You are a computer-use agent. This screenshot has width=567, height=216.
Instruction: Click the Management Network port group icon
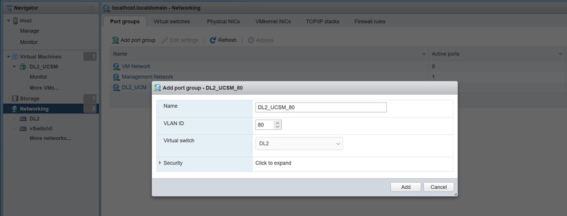point(116,77)
